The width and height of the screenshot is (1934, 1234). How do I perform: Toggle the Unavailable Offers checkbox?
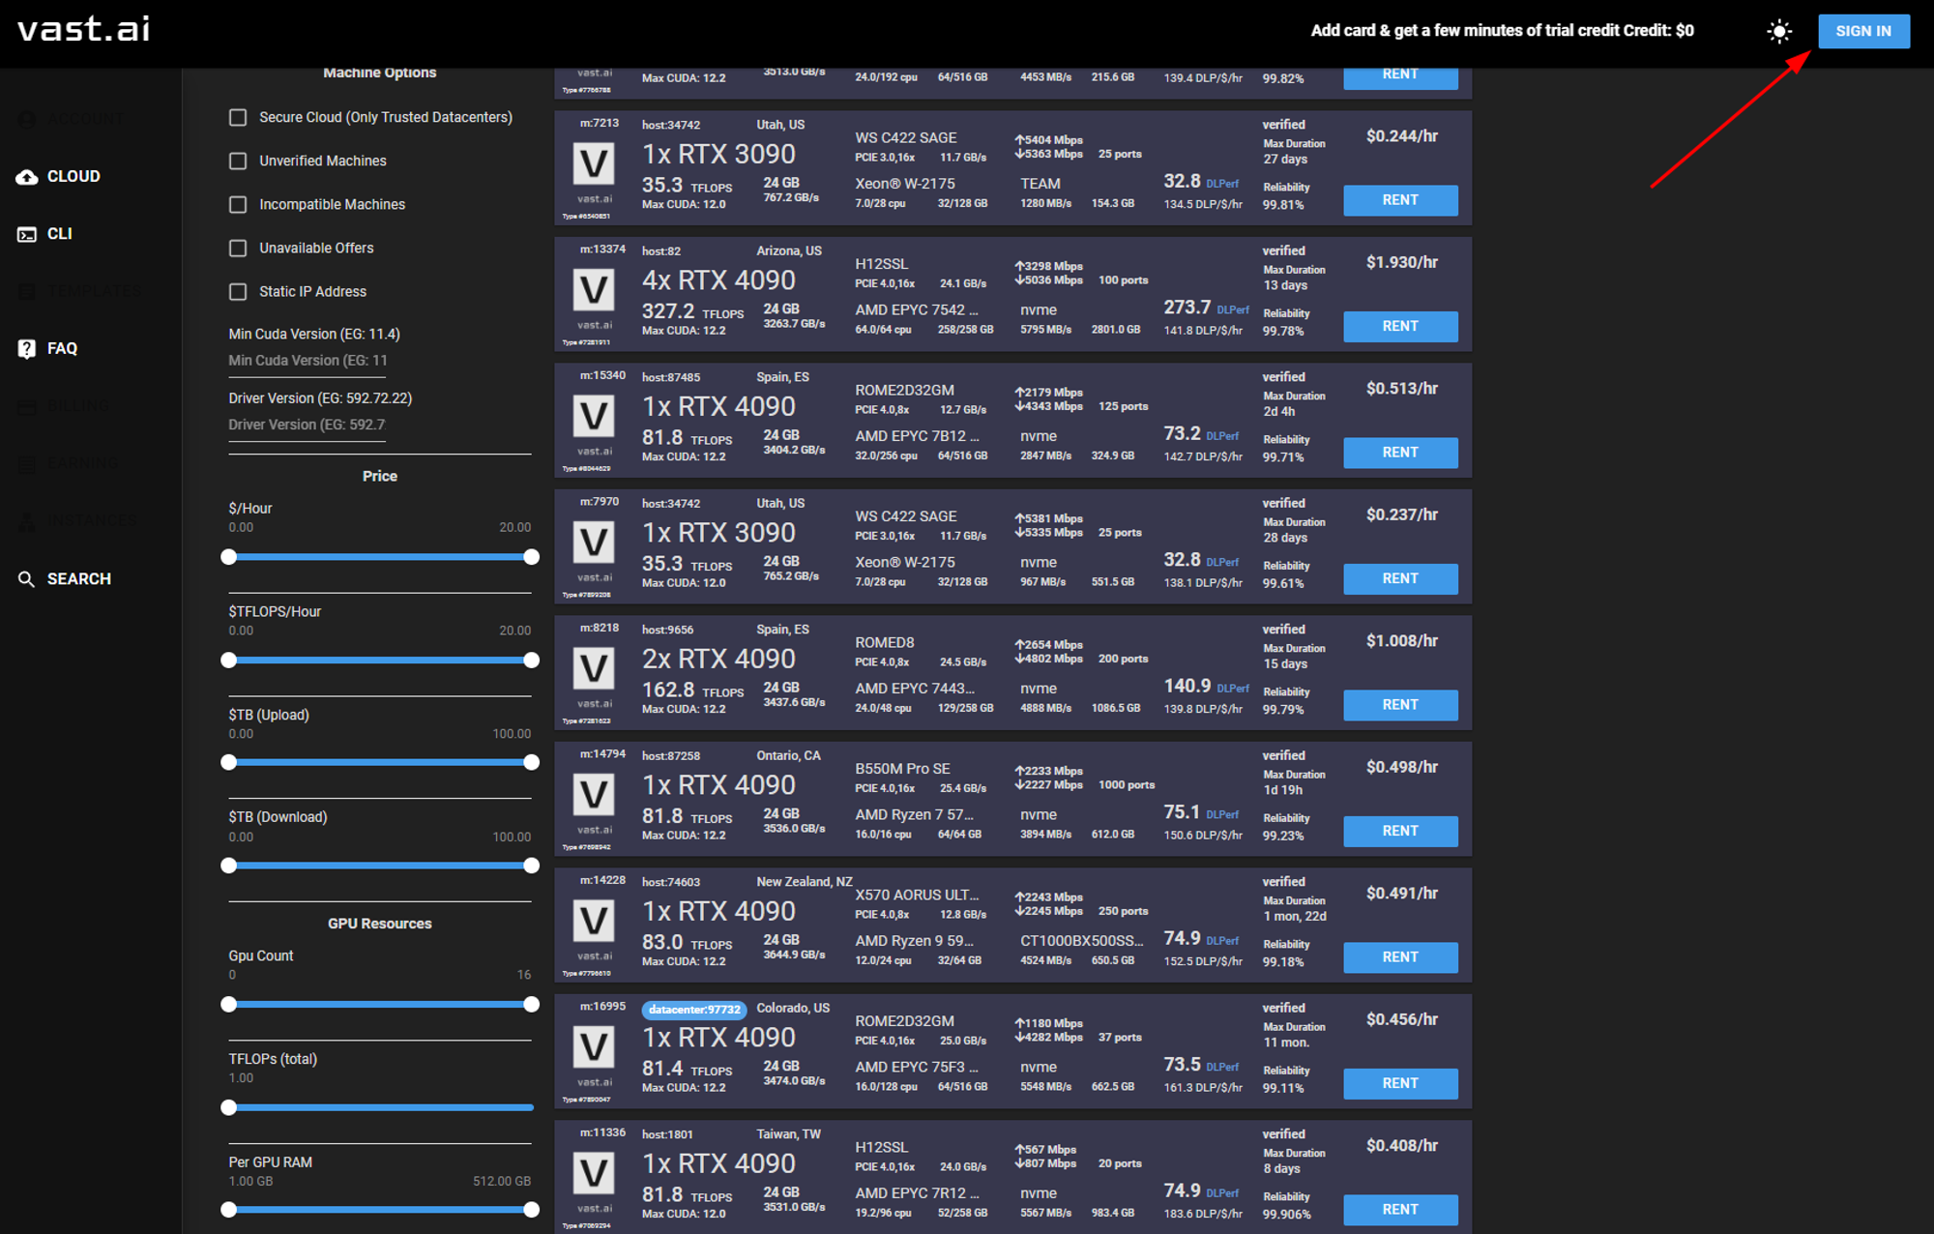click(238, 248)
